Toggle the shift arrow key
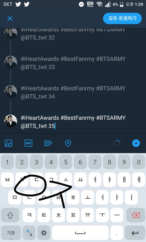Viewport: 146px width, 242px height. 10,215
